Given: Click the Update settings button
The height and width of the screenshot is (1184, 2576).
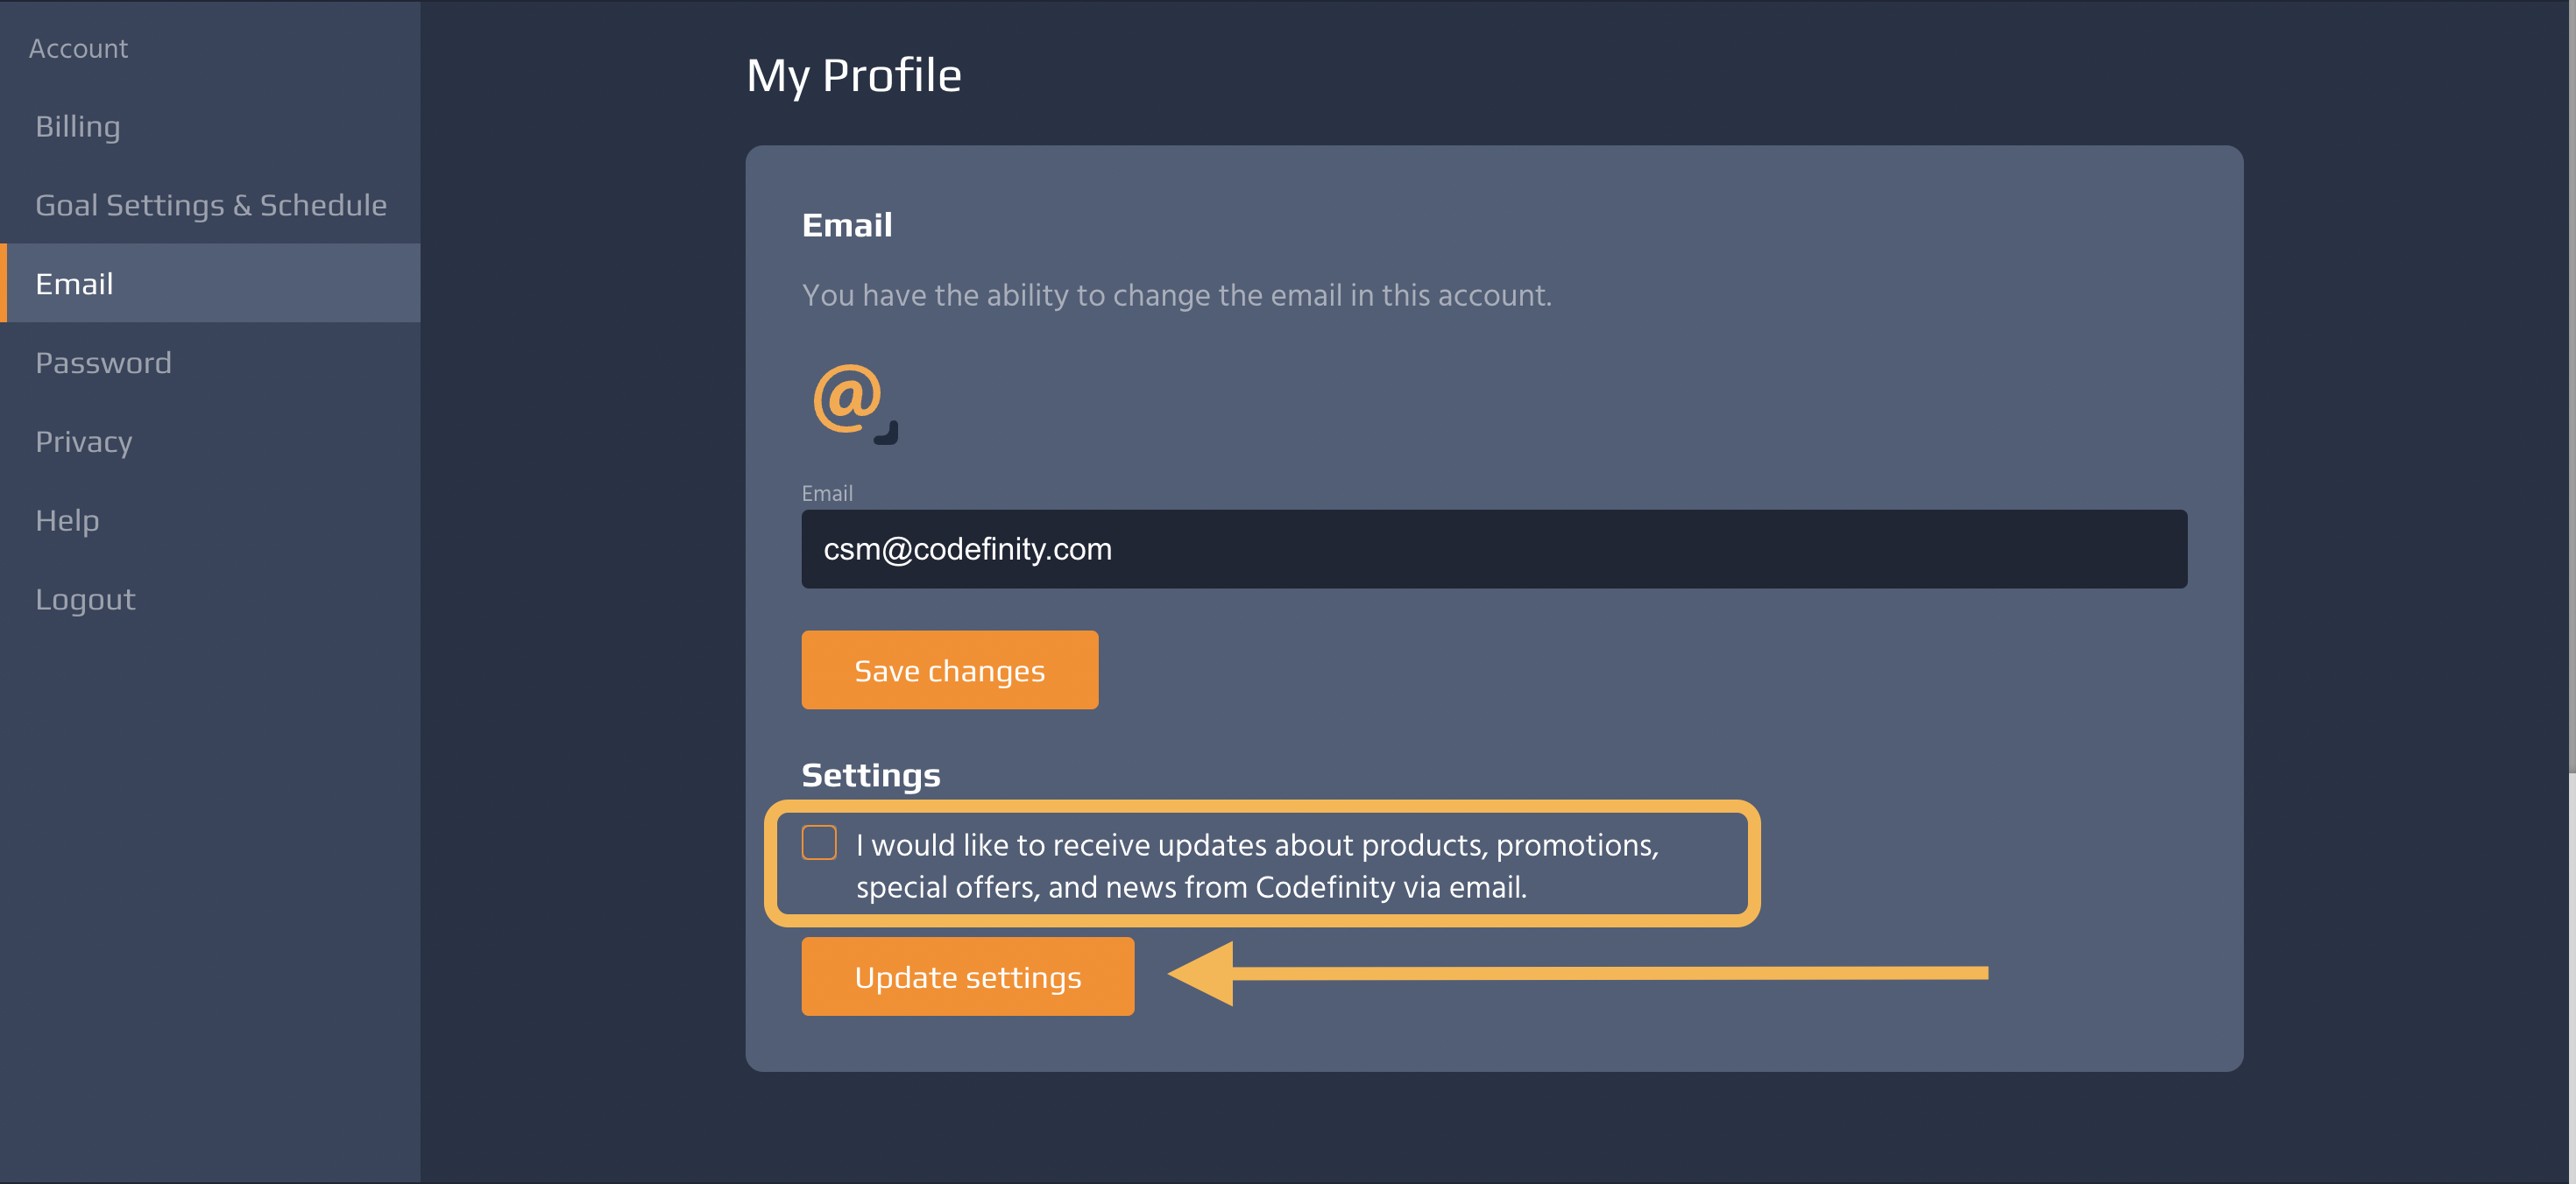Looking at the screenshot, I should (967, 977).
